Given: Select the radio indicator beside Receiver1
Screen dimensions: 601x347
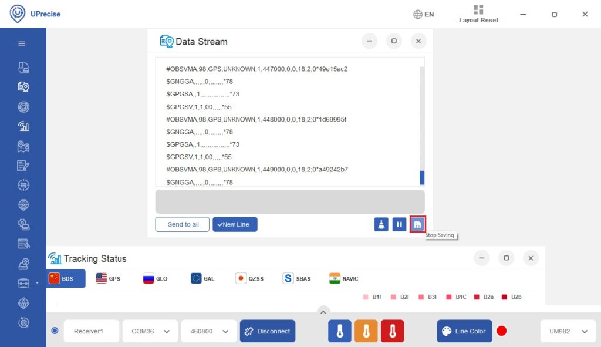Looking at the screenshot, I should (55, 331).
